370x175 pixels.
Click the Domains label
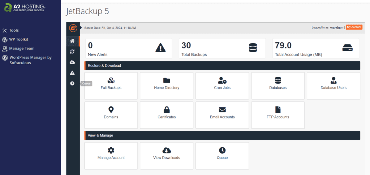[x=111, y=117]
